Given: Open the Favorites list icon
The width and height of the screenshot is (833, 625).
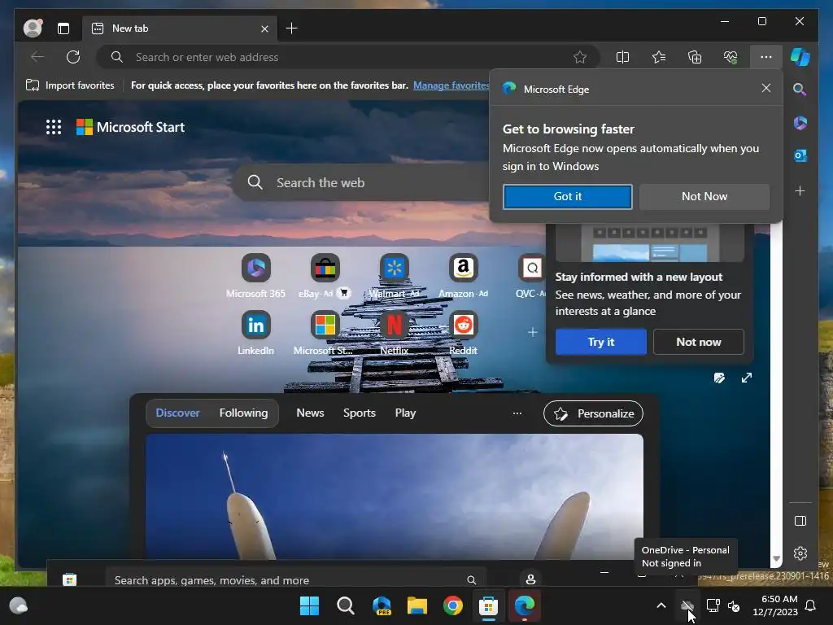Looking at the screenshot, I should [659, 57].
